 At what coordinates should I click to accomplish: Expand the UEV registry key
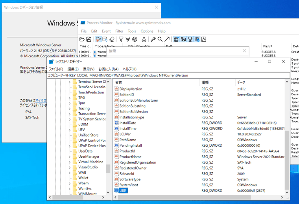pos(70,130)
